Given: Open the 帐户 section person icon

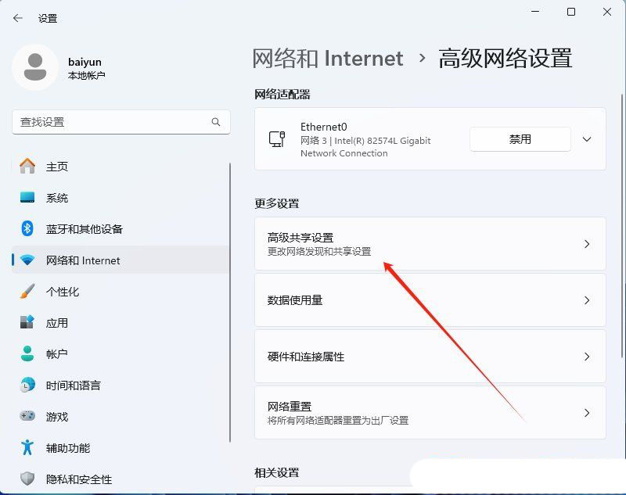Looking at the screenshot, I should click(x=27, y=354).
